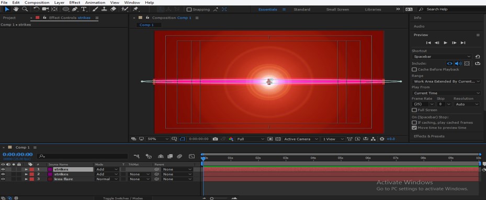Select the Puppet Pin tool

click(x=135, y=9)
